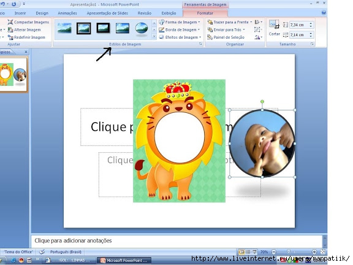Open Forma de Imagem dropdown
Image resolution: width=353 pixels, height=265 pixels.
tap(180, 22)
